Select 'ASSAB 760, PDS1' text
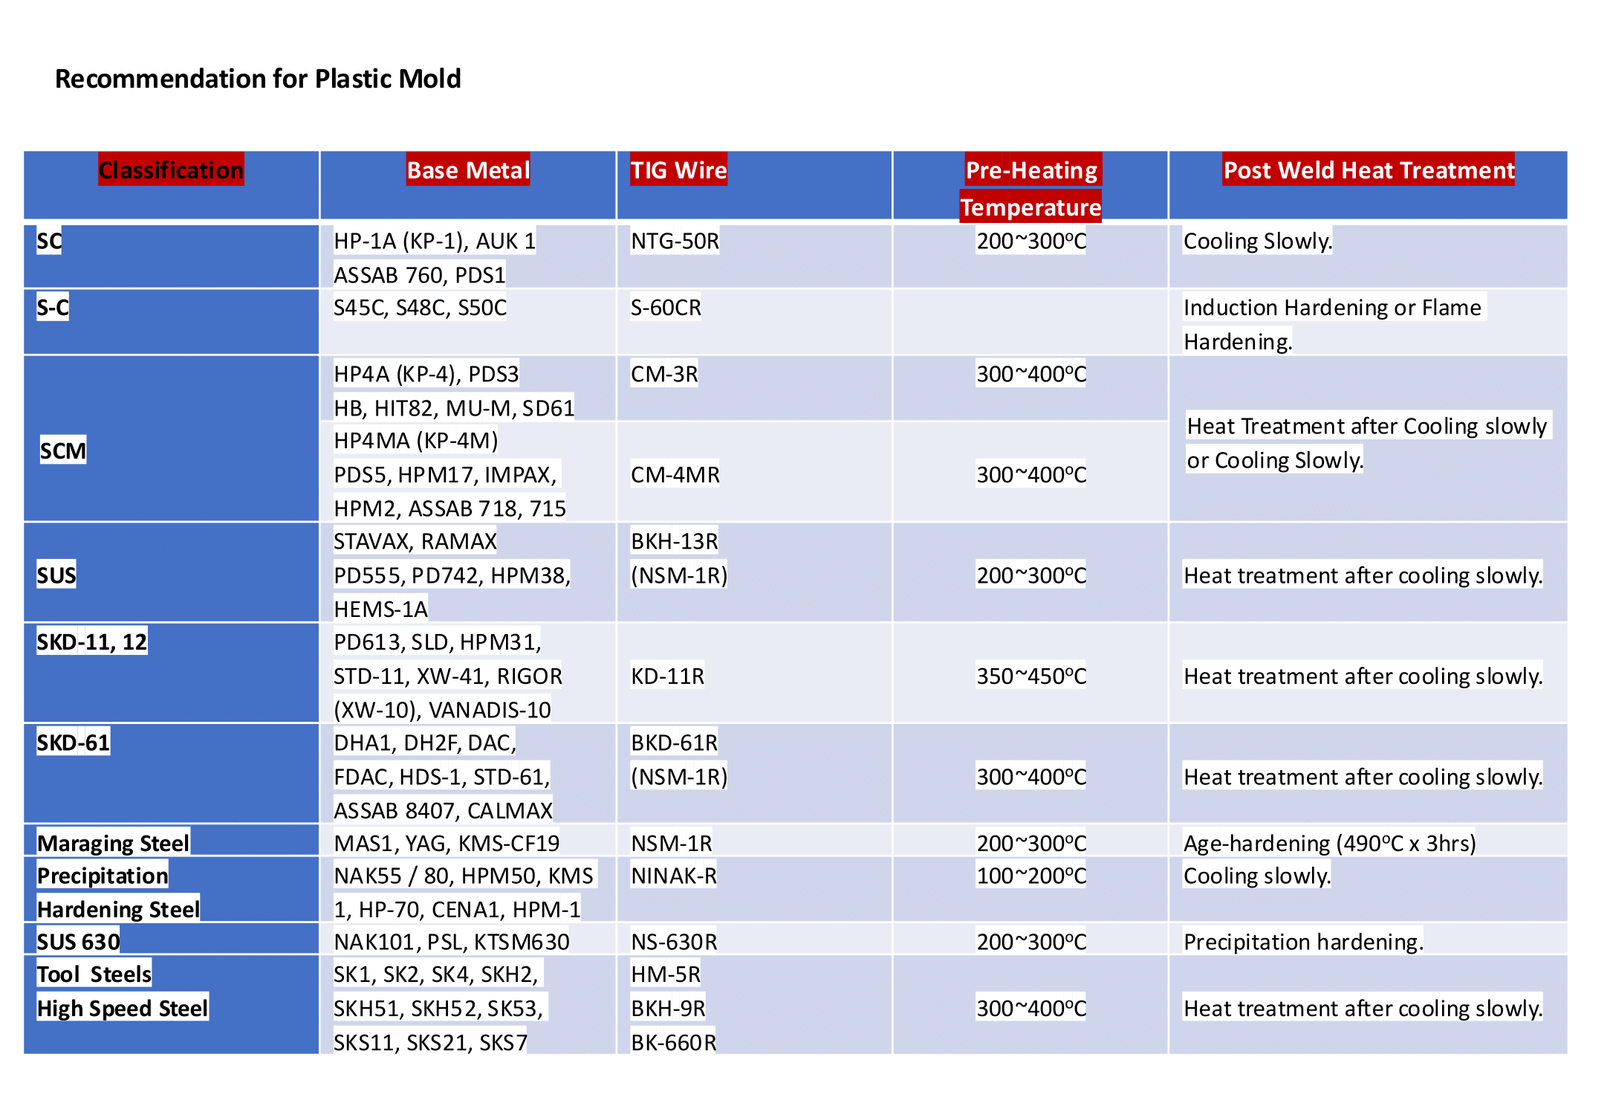Viewport: 1610px width, 1115px height. coord(420,275)
